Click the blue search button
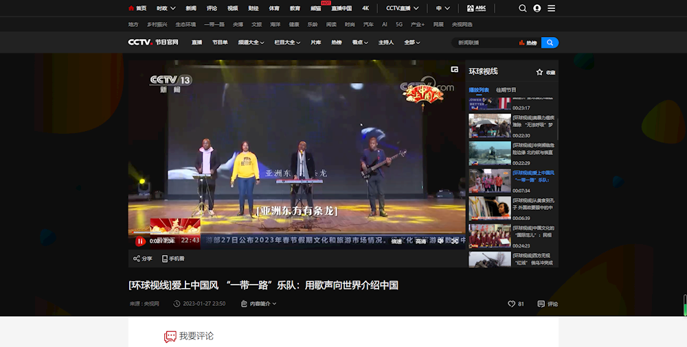687x347 pixels. [x=550, y=43]
